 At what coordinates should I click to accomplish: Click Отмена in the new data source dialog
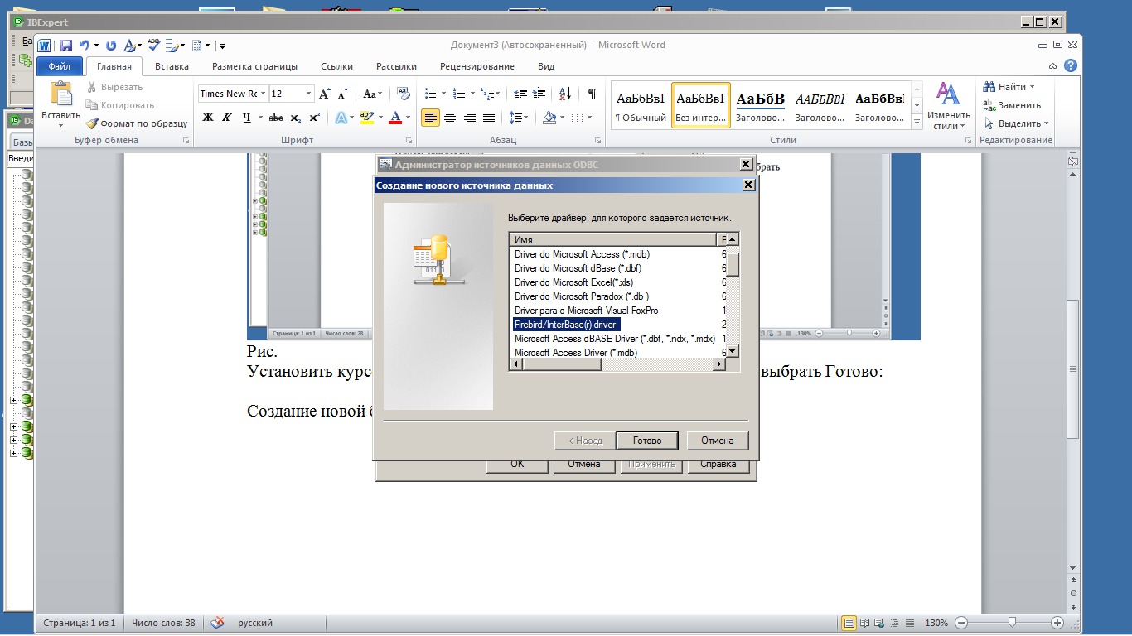(x=718, y=441)
